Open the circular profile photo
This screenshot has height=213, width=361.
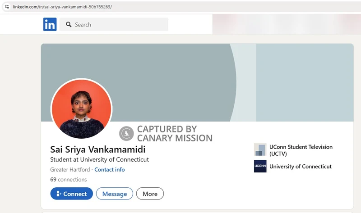point(82,109)
